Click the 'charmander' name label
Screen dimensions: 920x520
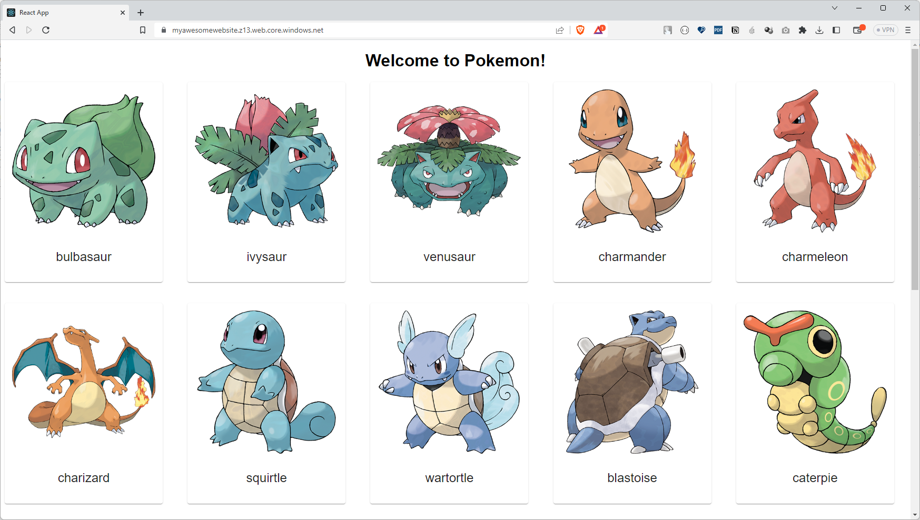pos(632,257)
